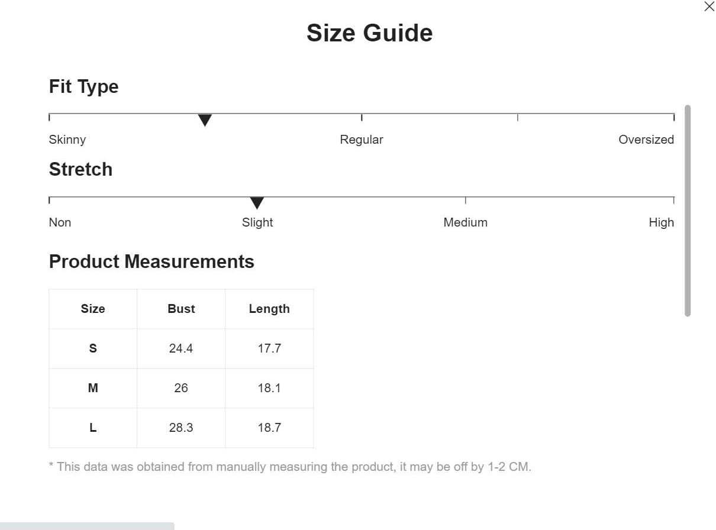
Task: Click the Product Measurements heading
Action: (x=151, y=261)
